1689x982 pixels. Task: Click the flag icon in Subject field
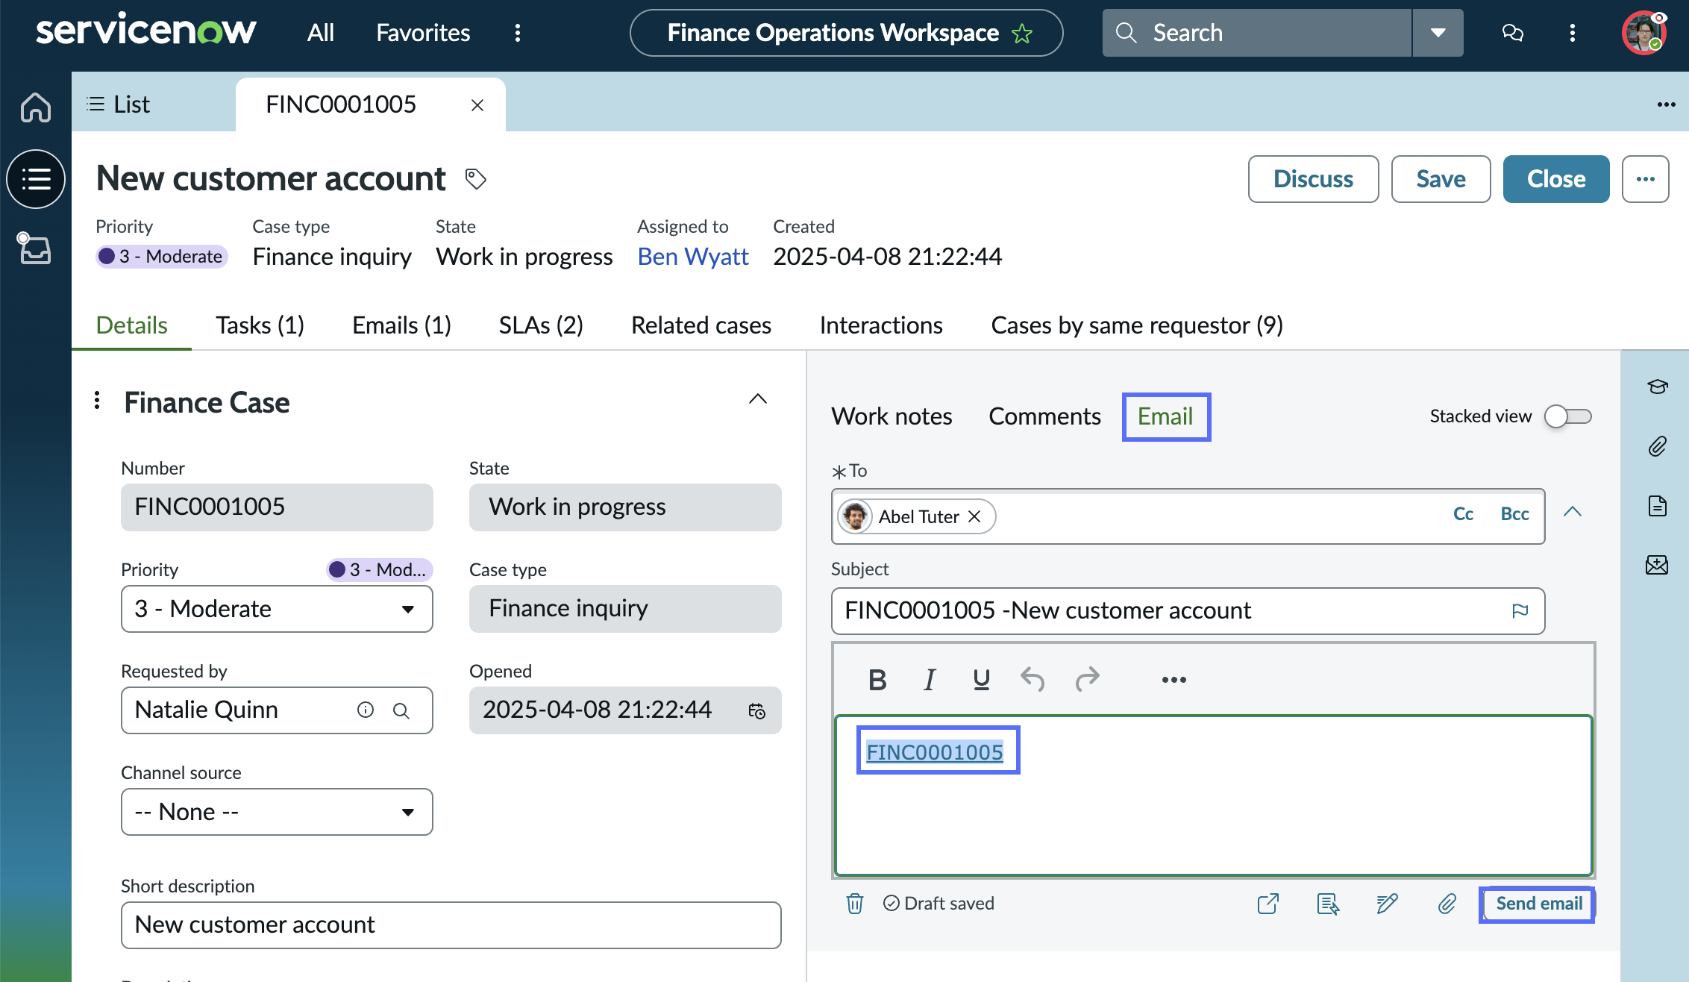(1520, 611)
